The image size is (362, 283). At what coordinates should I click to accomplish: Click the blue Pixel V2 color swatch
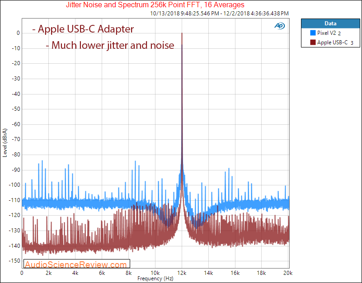[313, 33]
